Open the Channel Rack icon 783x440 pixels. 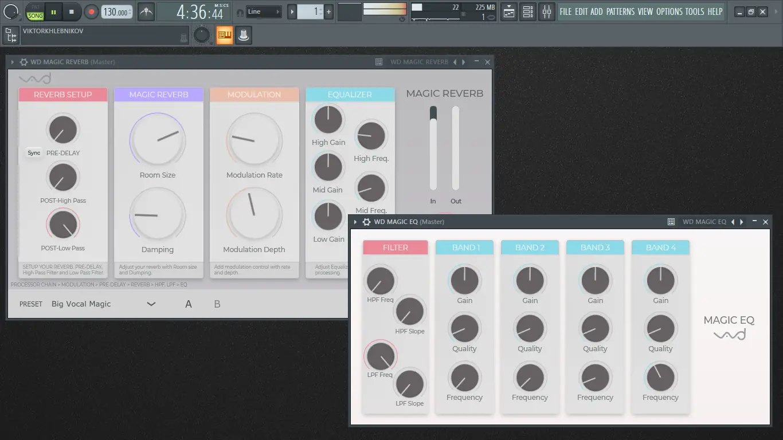528,11
